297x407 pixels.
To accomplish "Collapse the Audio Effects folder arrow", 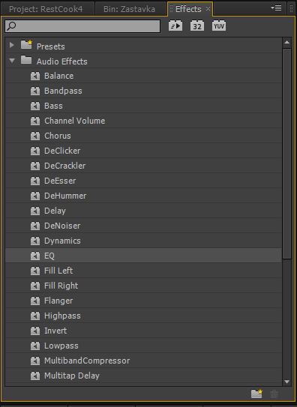I will 12,61.
